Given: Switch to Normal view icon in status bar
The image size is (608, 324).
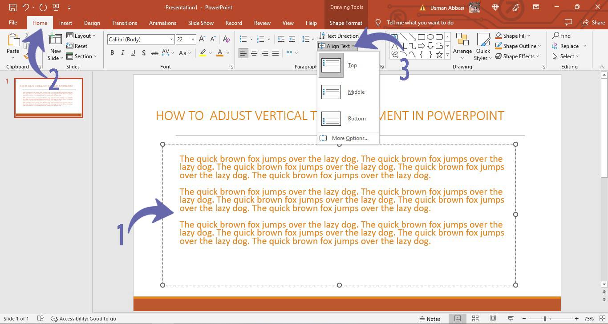Looking at the screenshot, I should click(458, 319).
